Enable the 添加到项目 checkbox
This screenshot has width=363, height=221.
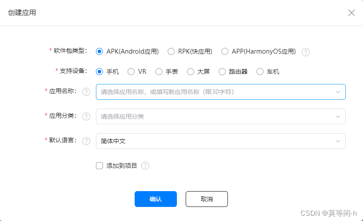tap(99, 166)
